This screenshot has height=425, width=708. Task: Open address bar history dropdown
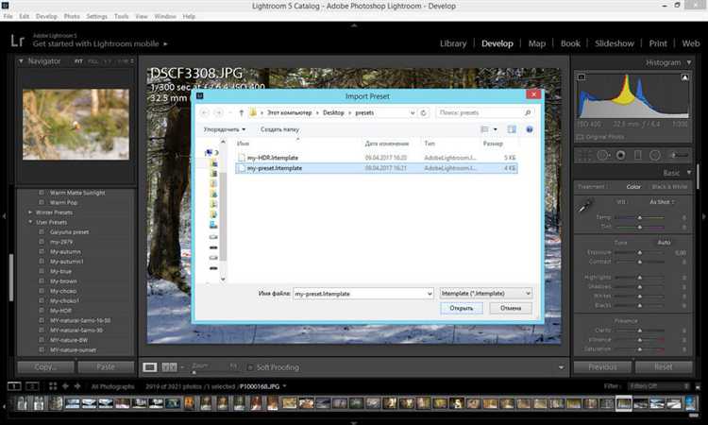tap(413, 112)
